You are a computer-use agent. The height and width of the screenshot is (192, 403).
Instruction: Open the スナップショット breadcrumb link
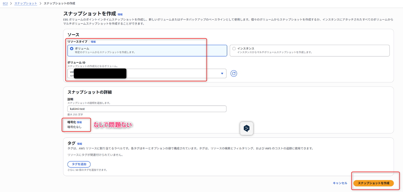pos(26,3)
